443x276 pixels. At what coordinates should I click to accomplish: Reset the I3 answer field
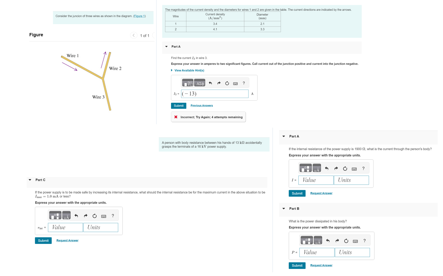tap(227, 83)
